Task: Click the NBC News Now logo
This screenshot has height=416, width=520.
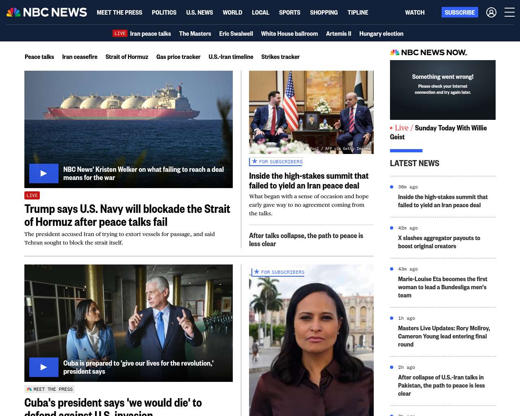Action: [x=429, y=52]
